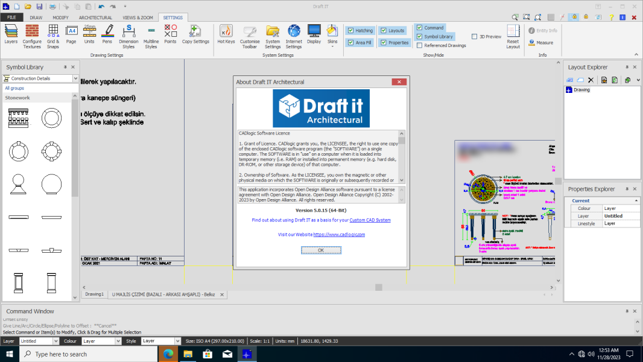Expand Layout Explorer toolbar overflow arrow

(x=638, y=80)
